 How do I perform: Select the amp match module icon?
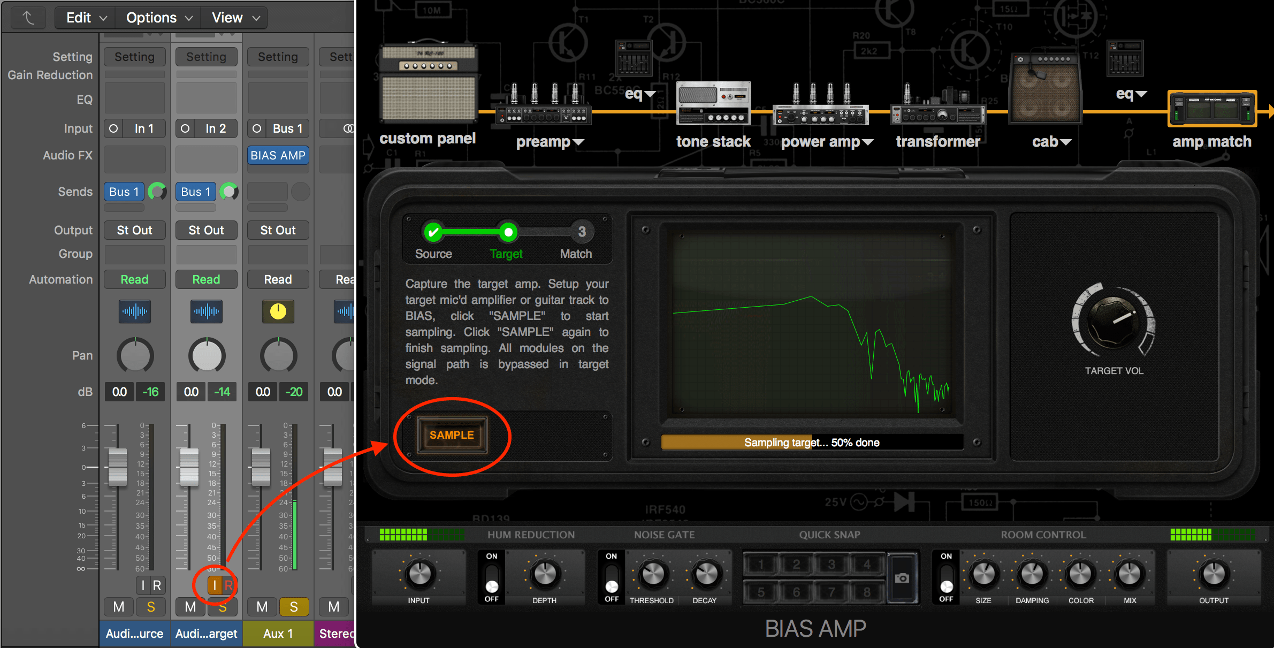click(x=1211, y=108)
